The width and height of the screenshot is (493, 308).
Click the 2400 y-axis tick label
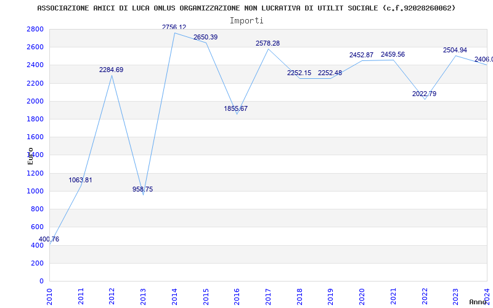(x=35, y=65)
